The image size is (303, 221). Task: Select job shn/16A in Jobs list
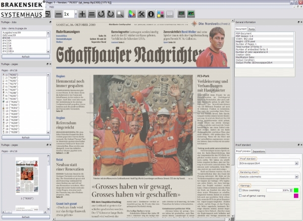pos(24,40)
